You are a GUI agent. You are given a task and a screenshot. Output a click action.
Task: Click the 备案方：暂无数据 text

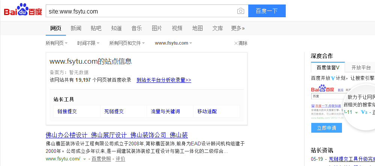(x=69, y=72)
